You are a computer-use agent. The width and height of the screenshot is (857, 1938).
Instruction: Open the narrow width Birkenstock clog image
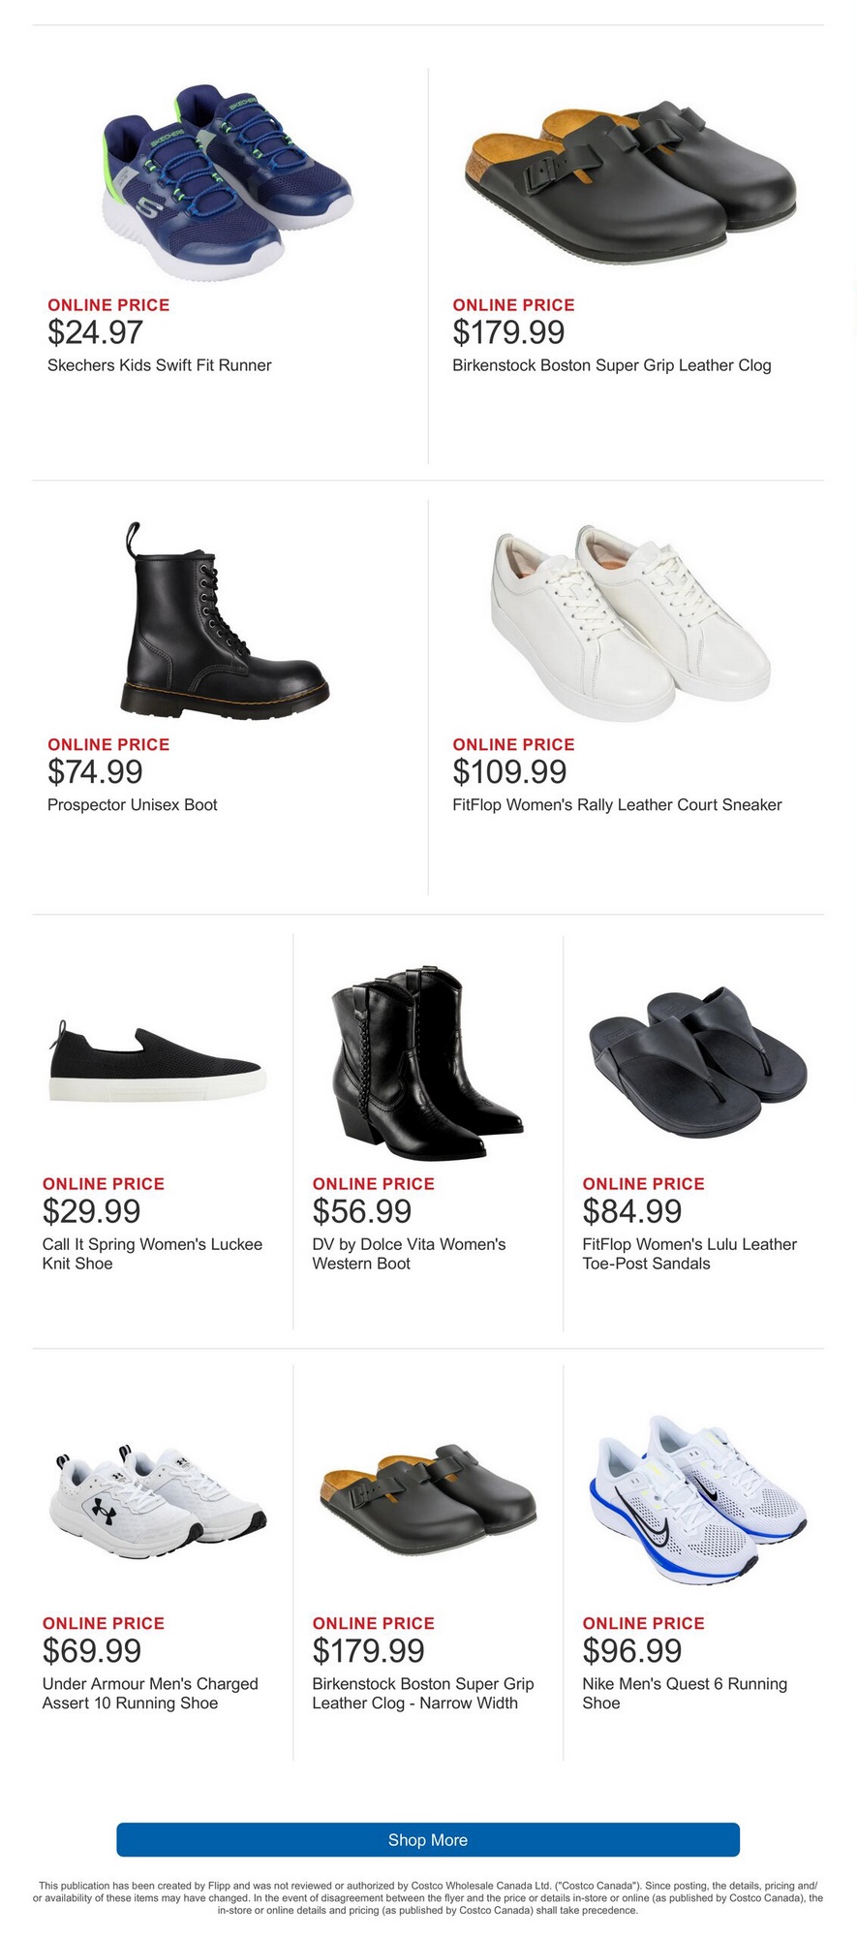[x=427, y=1497]
